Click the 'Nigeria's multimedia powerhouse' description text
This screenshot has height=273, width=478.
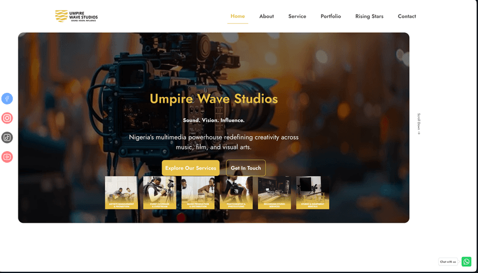click(214, 143)
